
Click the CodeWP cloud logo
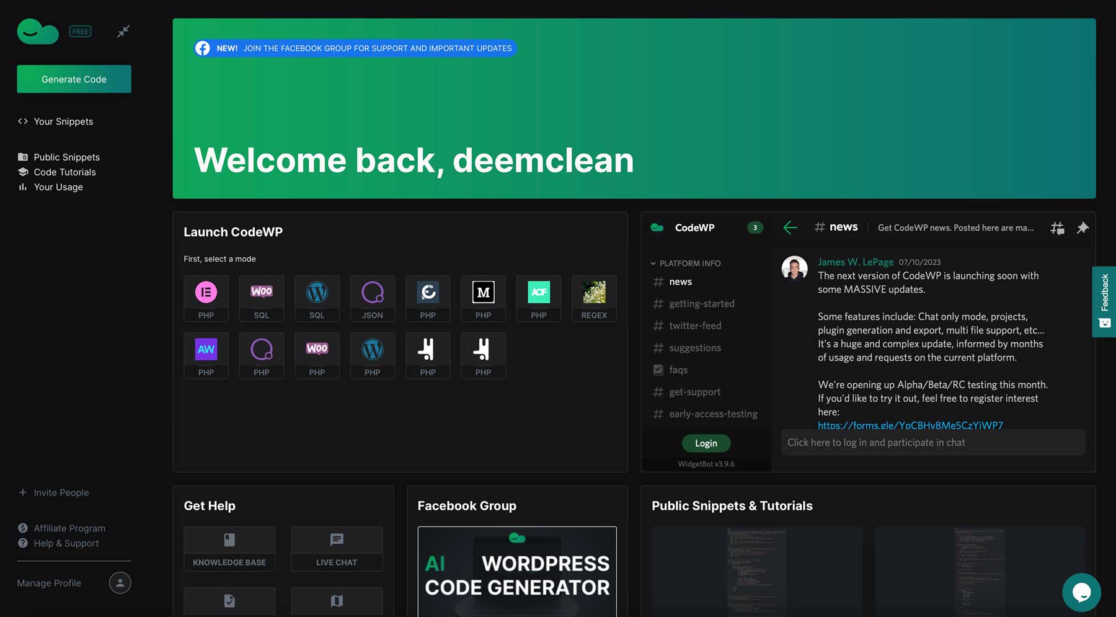[x=37, y=31]
